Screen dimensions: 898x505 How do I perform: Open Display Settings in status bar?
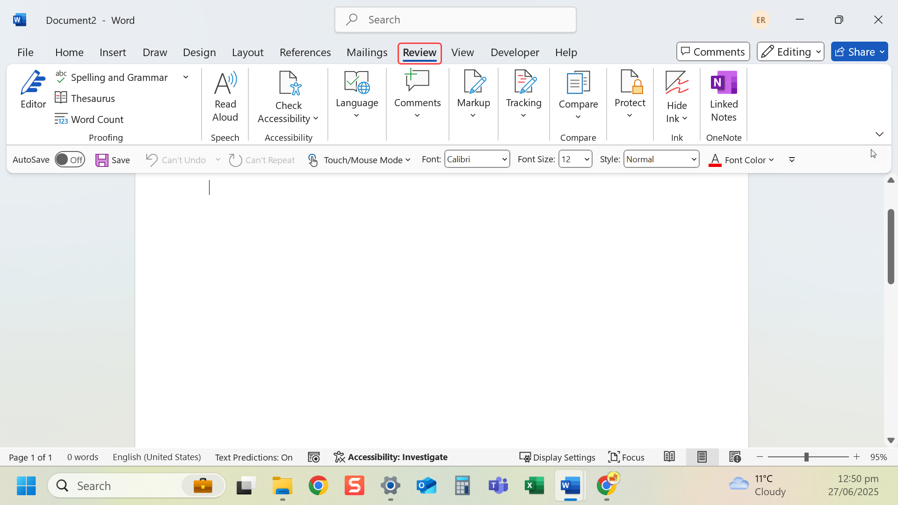pos(557,457)
